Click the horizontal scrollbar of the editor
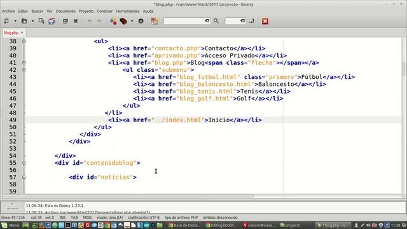 (128, 196)
